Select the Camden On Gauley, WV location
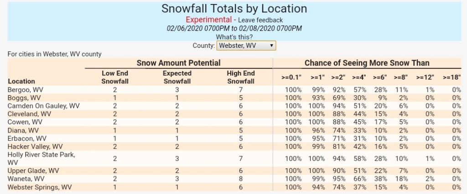This screenshot has height=194, width=467. click(44, 106)
